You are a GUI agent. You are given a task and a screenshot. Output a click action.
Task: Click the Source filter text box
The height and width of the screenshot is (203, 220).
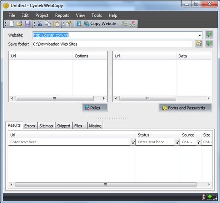pyautogui.click(x=188, y=142)
